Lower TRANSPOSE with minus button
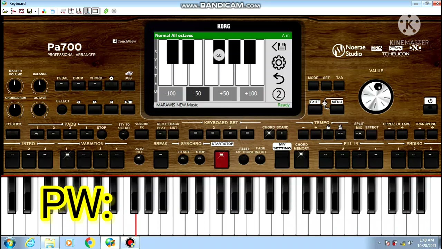442x249 pixels. (x=420, y=134)
